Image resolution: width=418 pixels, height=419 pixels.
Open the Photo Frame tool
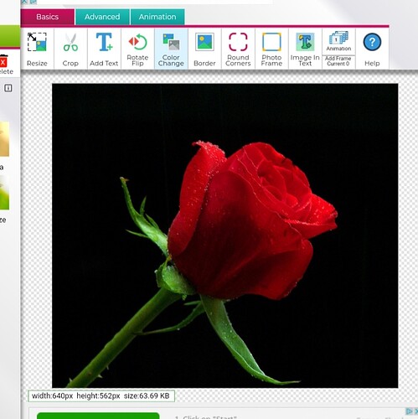point(271,49)
